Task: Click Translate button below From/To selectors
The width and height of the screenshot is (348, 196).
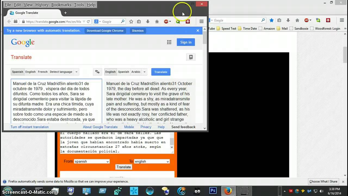Action: click(124, 167)
